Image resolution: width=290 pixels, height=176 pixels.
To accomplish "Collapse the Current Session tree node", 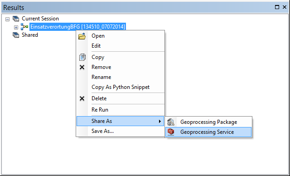I will click(7, 19).
